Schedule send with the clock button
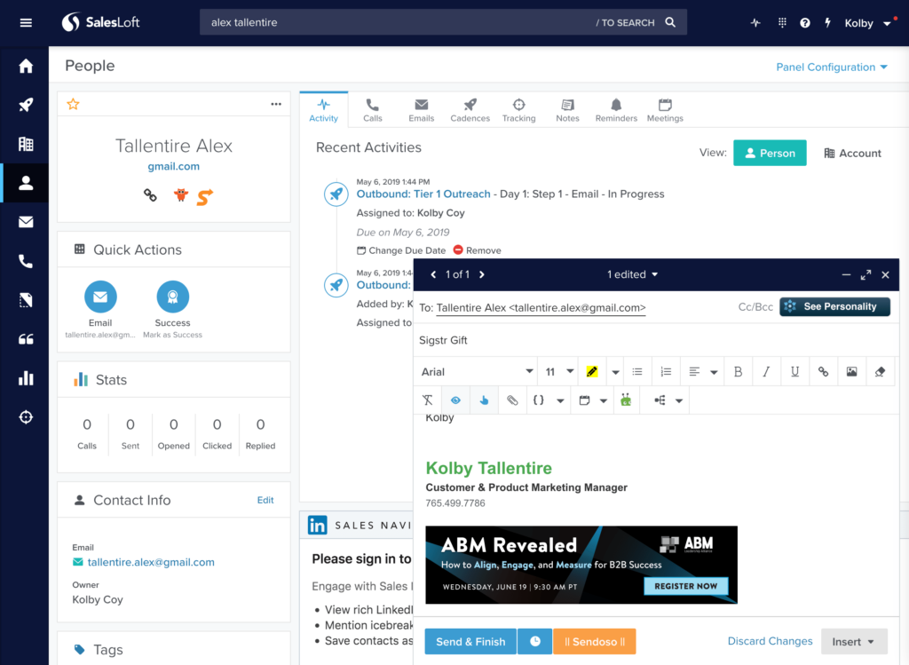Screen dimensions: 909x665 click(535, 641)
